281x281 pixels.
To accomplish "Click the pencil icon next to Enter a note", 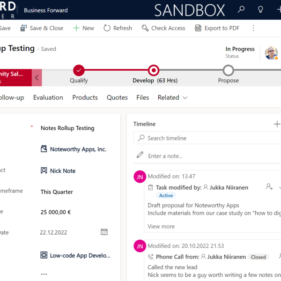I will pyautogui.click(x=140, y=155).
